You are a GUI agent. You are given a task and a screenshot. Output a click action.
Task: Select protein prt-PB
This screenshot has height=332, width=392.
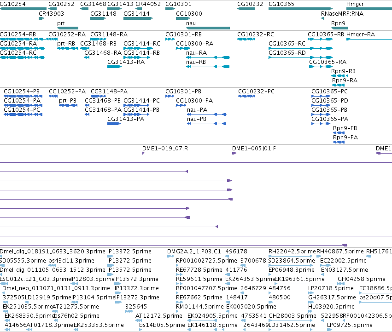68,101
